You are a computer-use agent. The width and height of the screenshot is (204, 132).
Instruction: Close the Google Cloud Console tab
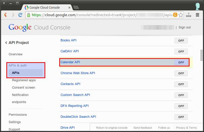point(69,8)
